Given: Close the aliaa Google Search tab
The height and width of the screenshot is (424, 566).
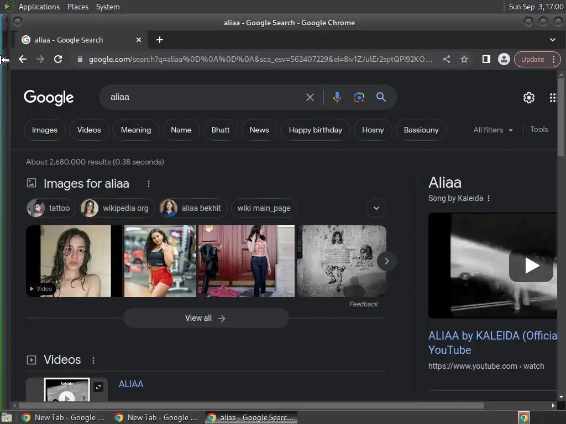Looking at the screenshot, I should 139,40.
